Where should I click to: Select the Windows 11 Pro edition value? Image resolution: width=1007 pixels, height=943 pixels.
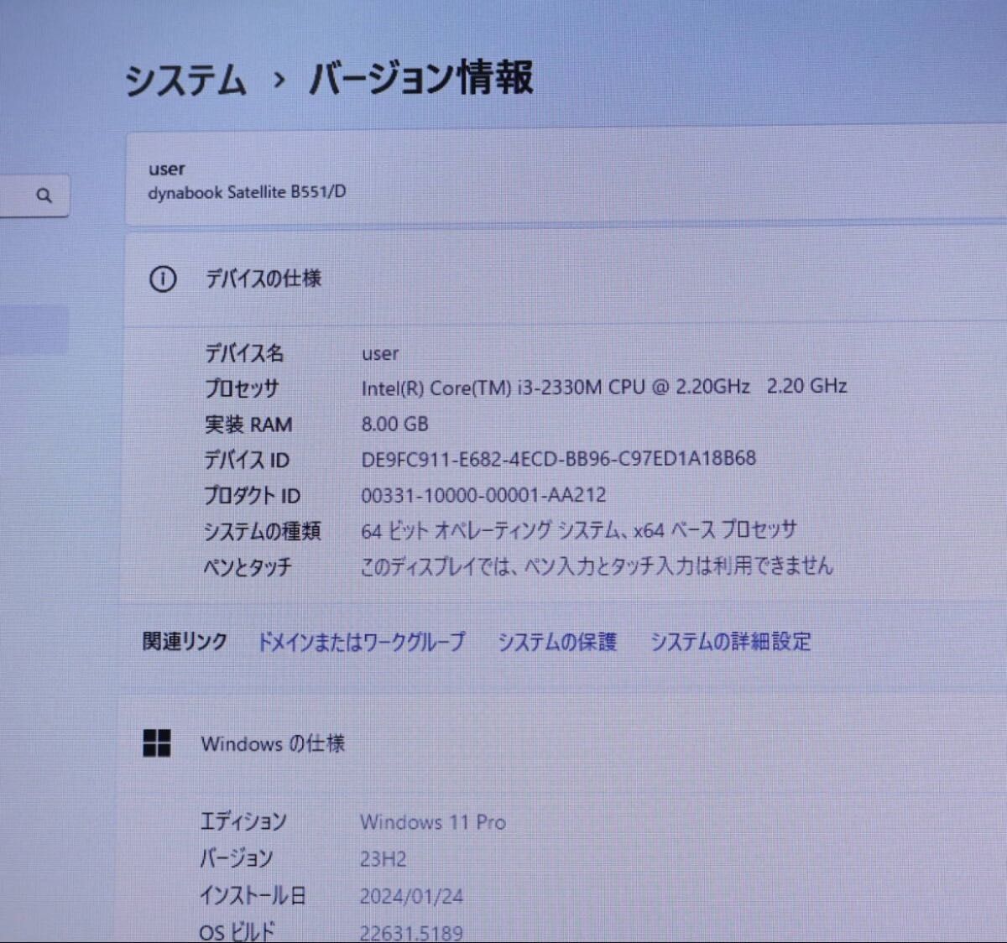tap(433, 822)
